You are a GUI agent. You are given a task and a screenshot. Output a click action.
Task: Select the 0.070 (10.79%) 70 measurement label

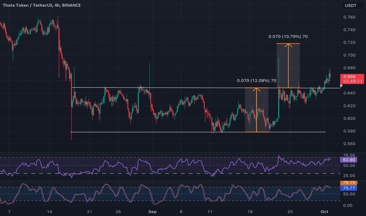point(288,37)
